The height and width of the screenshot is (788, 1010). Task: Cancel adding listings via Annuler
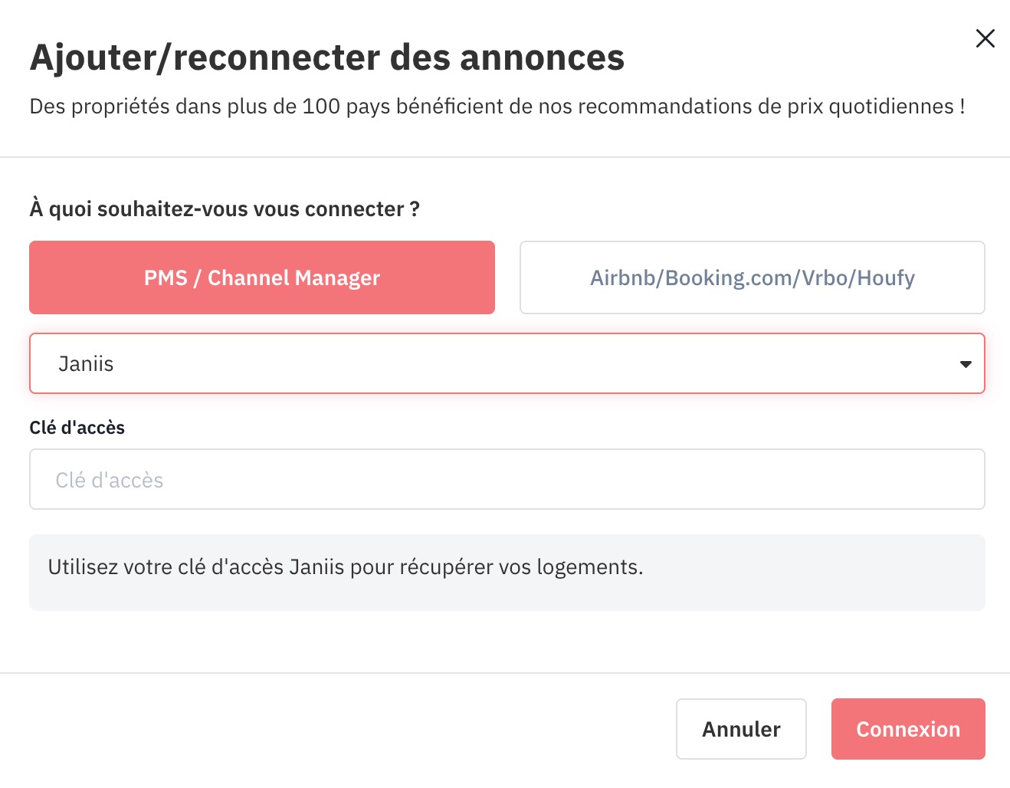click(741, 729)
